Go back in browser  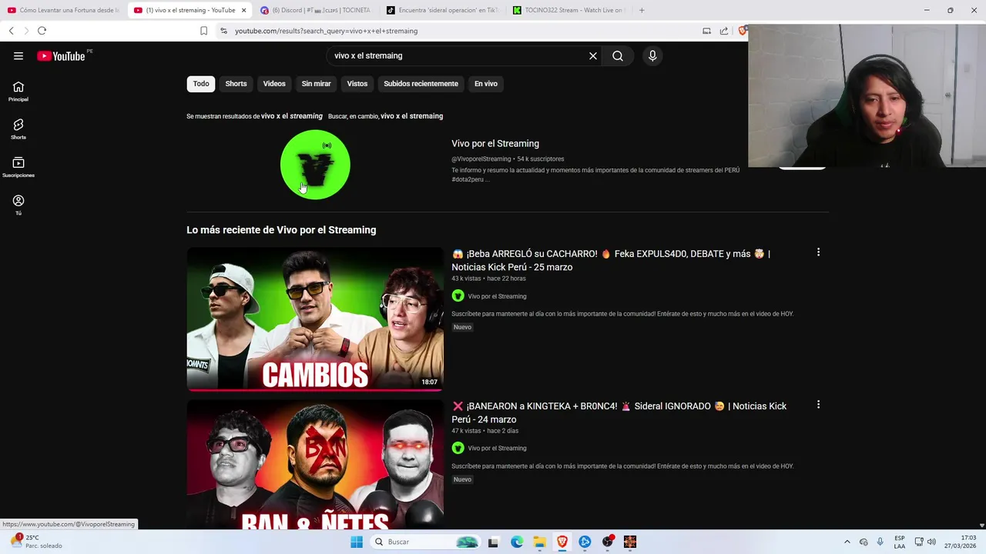point(11,31)
